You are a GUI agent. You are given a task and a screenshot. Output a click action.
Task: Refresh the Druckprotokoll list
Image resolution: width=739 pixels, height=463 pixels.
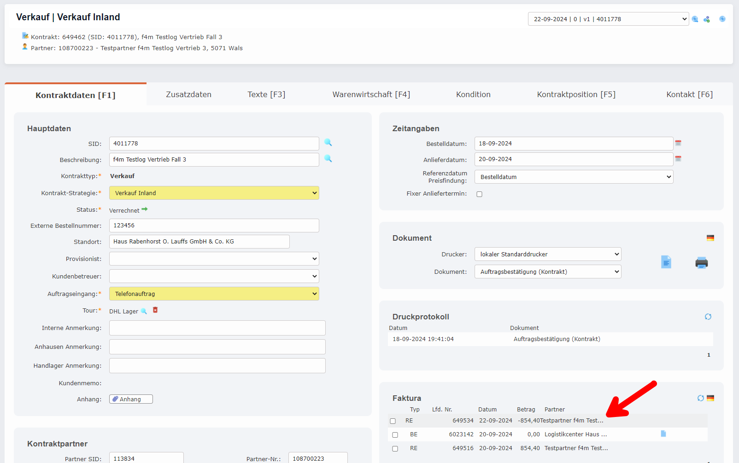tap(708, 317)
